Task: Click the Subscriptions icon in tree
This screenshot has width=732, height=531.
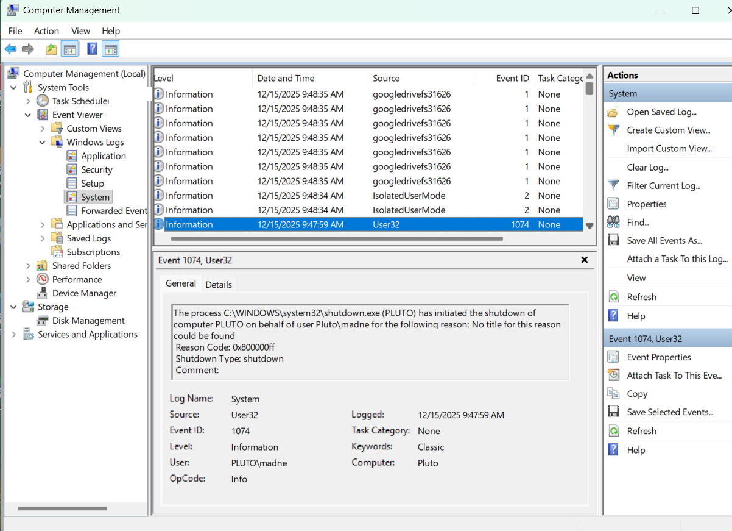Action: point(57,252)
